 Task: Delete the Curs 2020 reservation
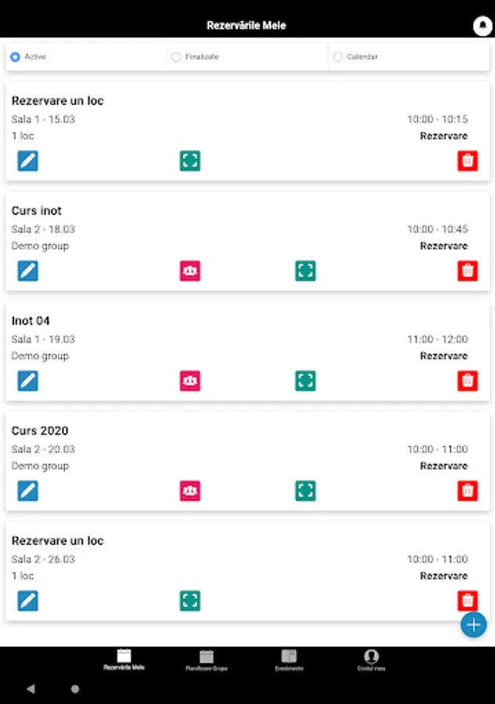click(x=467, y=490)
